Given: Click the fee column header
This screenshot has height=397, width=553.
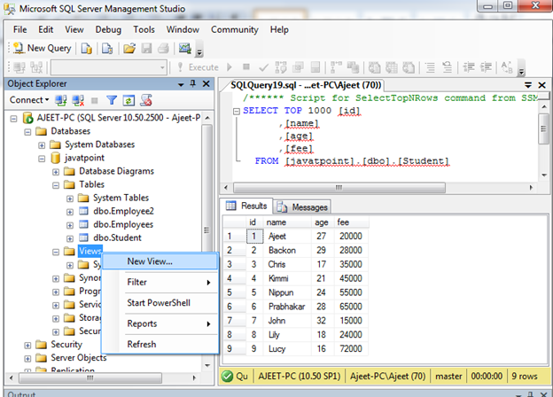Looking at the screenshot, I should pos(351,222).
